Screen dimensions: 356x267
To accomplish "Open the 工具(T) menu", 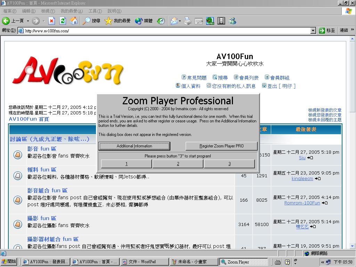I will coord(95,11).
